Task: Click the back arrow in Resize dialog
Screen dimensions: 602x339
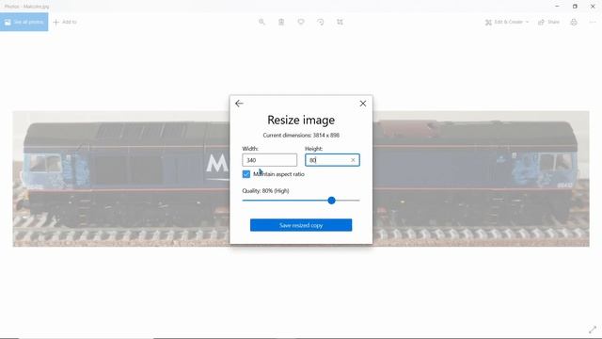Action: (x=239, y=104)
